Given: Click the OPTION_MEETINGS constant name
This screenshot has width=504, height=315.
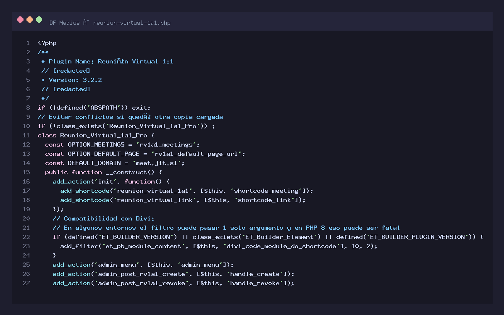Looking at the screenshot, I should (x=96, y=144).
